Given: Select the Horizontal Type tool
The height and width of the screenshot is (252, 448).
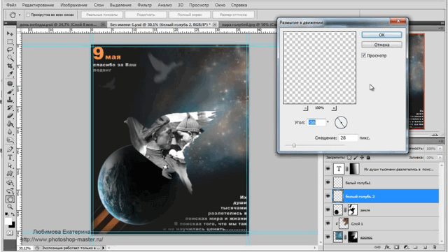Looking at the screenshot, I should (10, 157).
